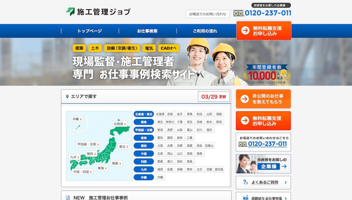Open the 東京 prefecture link
Viewport: 352px width, 200px height.
click(x=161, y=122)
